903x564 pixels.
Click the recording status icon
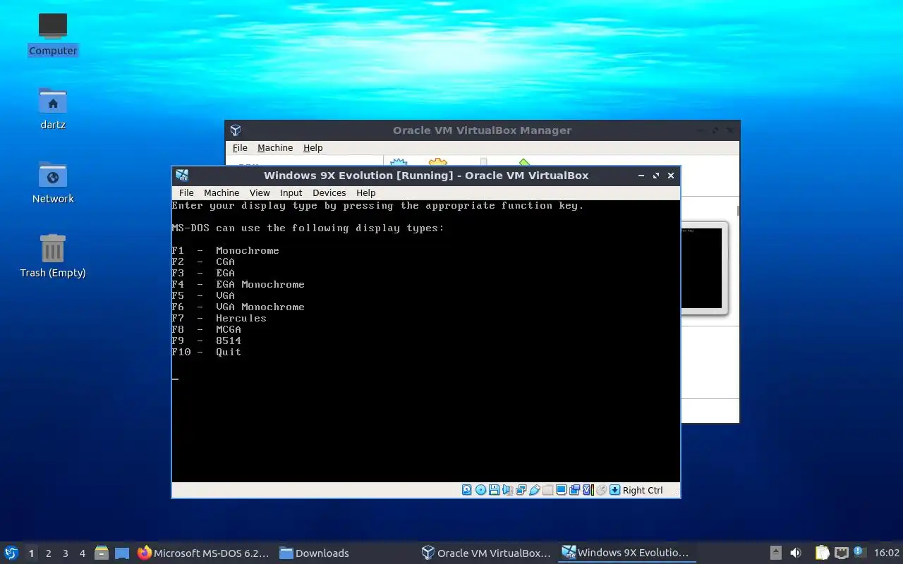click(574, 490)
